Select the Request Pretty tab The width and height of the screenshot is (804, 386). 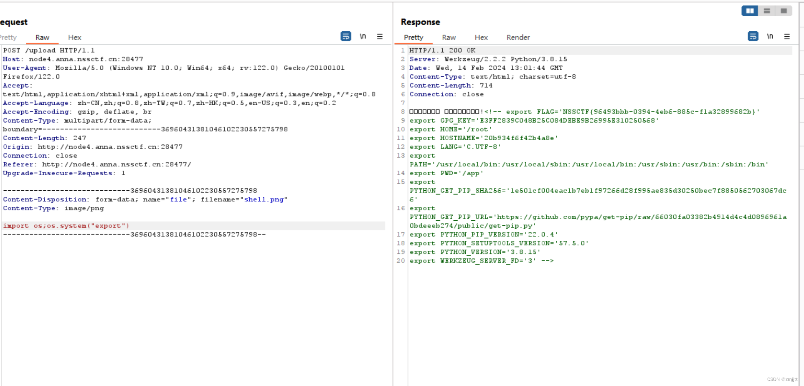[x=8, y=38]
